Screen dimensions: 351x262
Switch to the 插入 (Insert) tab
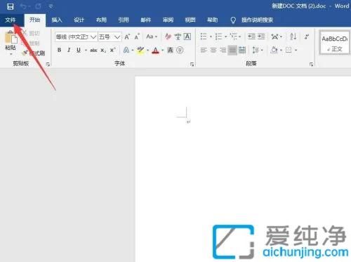pos(57,20)
